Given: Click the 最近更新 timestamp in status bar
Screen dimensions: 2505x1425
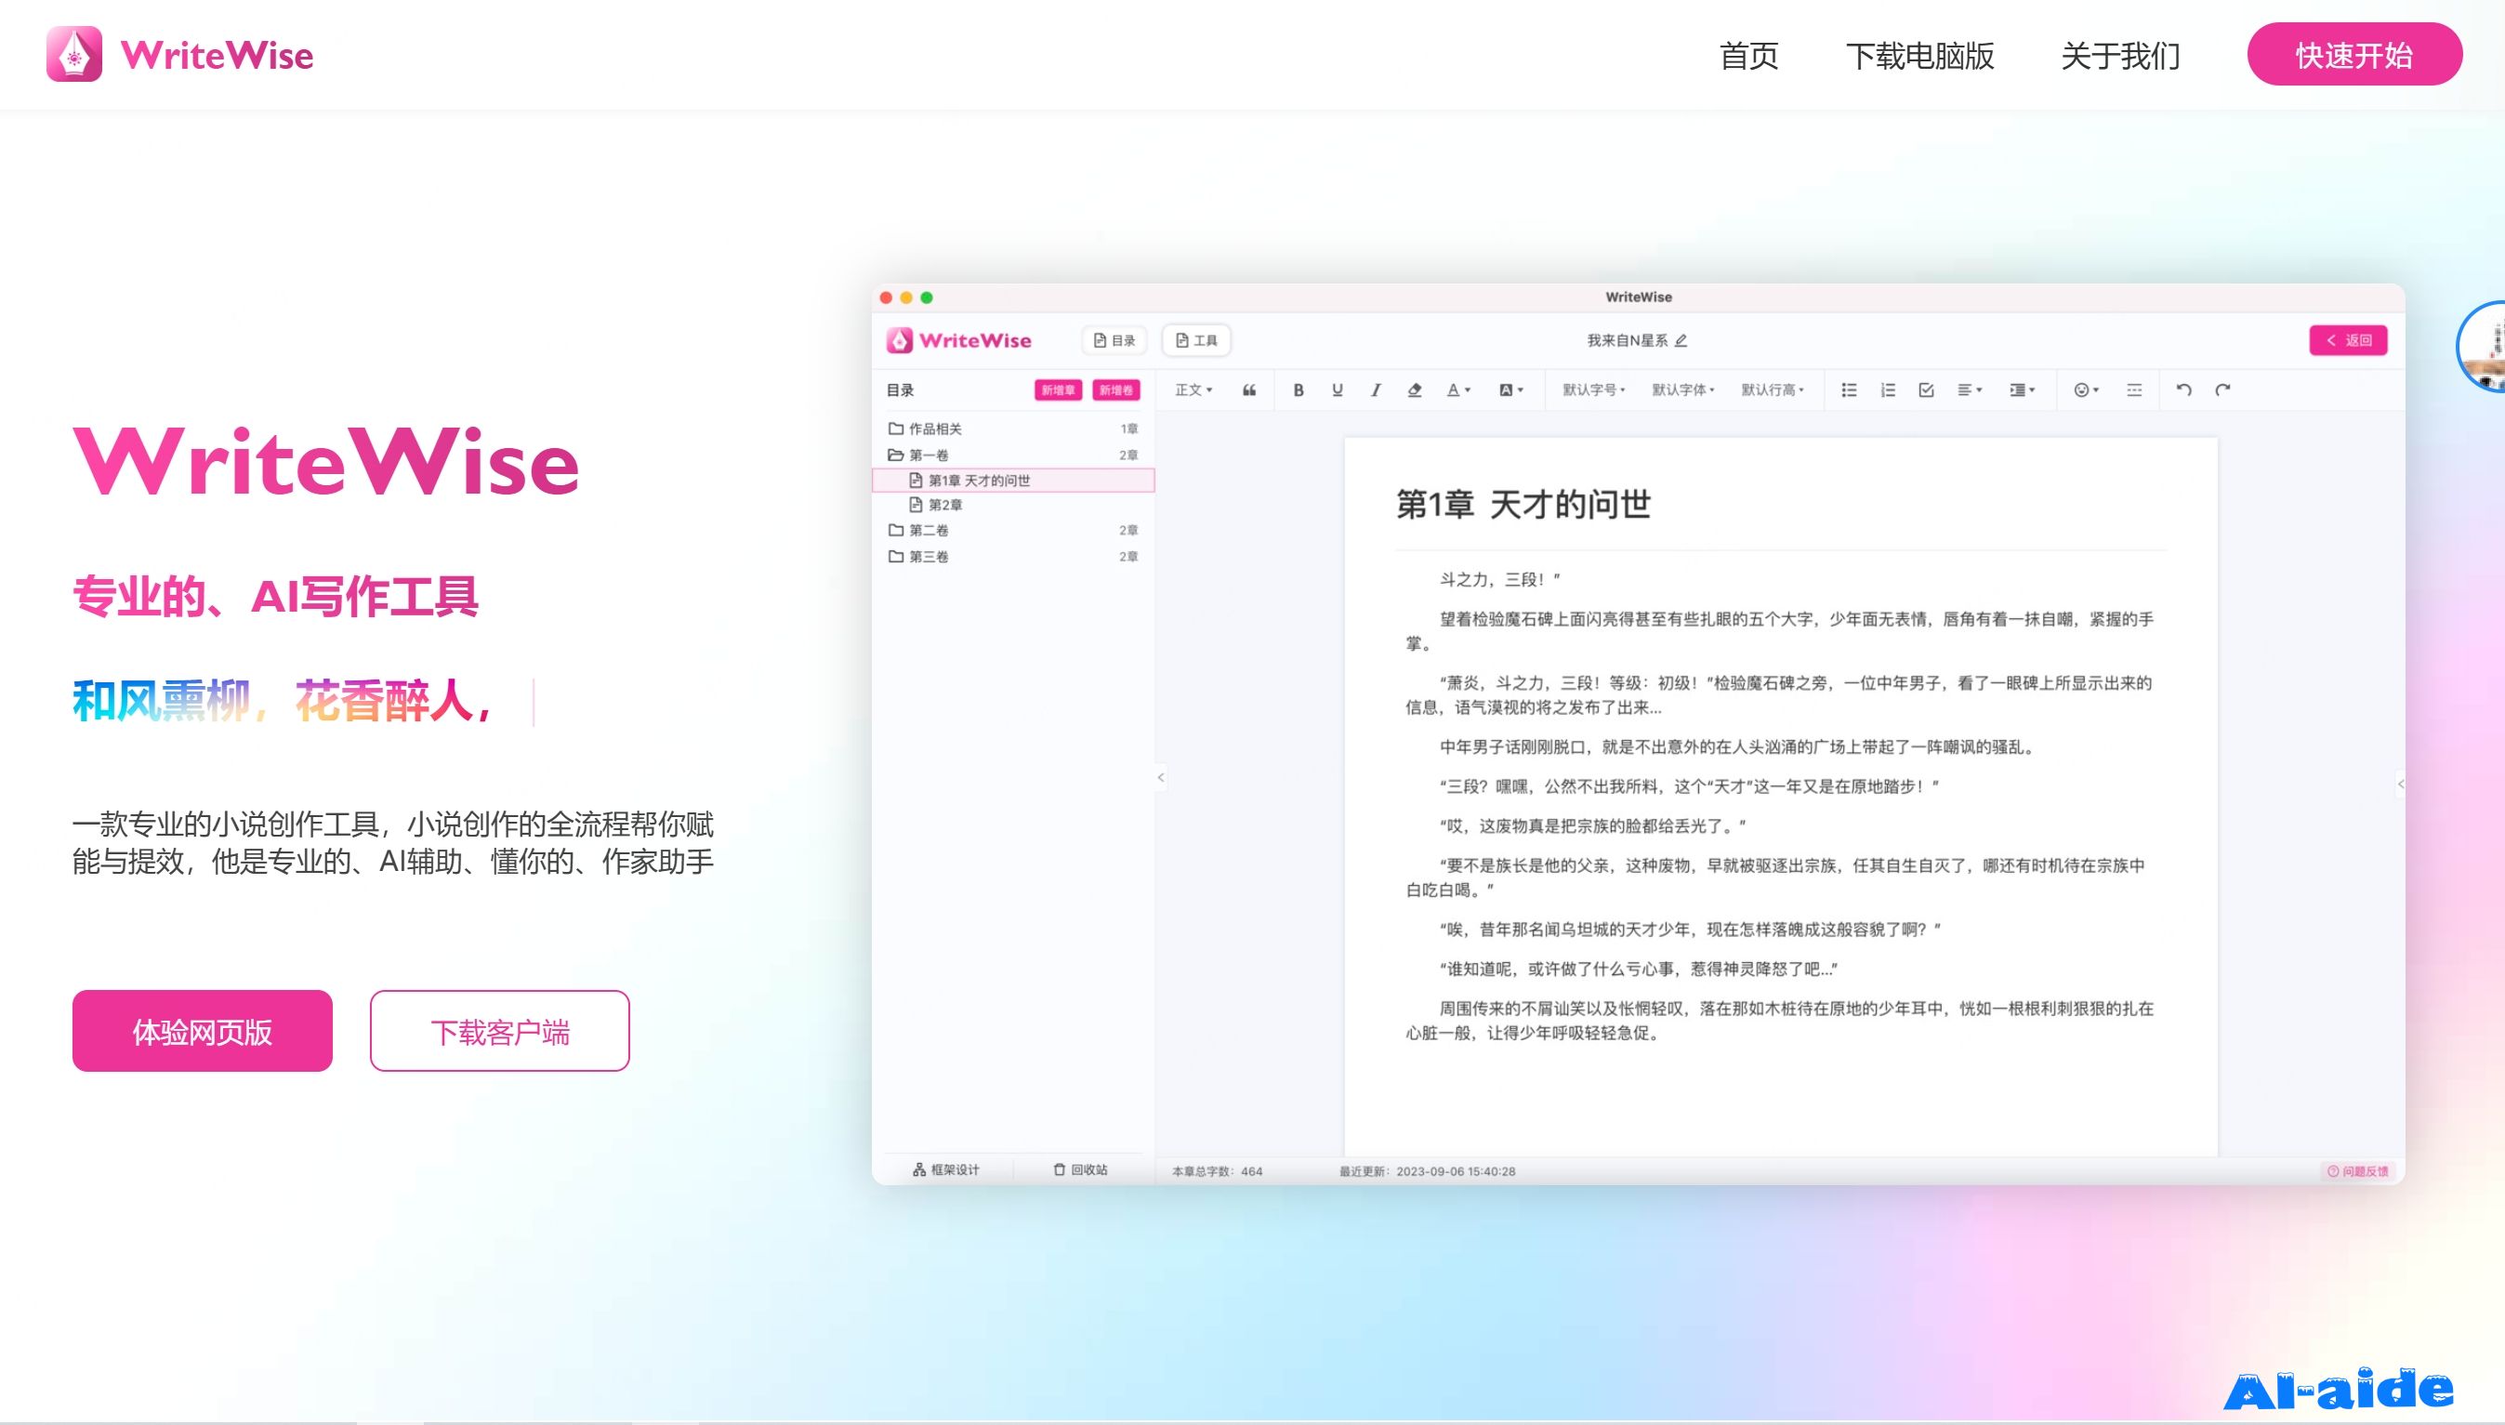Looking at the screenshot, I should click(x=1427, y=1170).
